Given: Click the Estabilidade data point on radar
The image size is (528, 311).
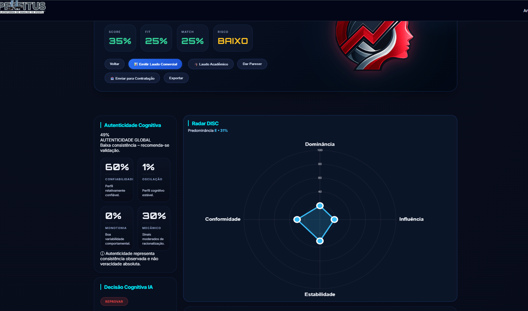Looking at the screenshot, I should (320, 241).
